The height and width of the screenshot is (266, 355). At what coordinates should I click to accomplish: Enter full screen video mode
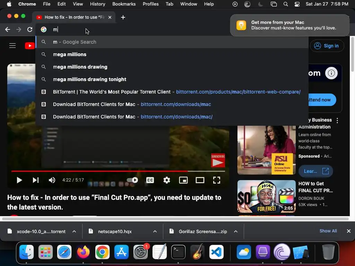coord(217,180)
